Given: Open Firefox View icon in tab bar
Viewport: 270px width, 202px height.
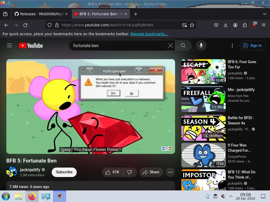Looking at the screenshot, I should click(x=5, y=14).
